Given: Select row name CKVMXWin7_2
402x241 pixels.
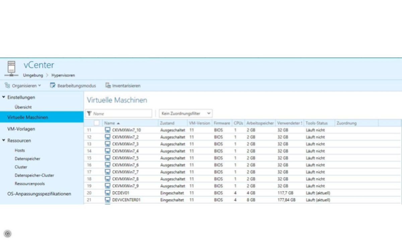Looking at the screenshot, I should pos(125,137).
